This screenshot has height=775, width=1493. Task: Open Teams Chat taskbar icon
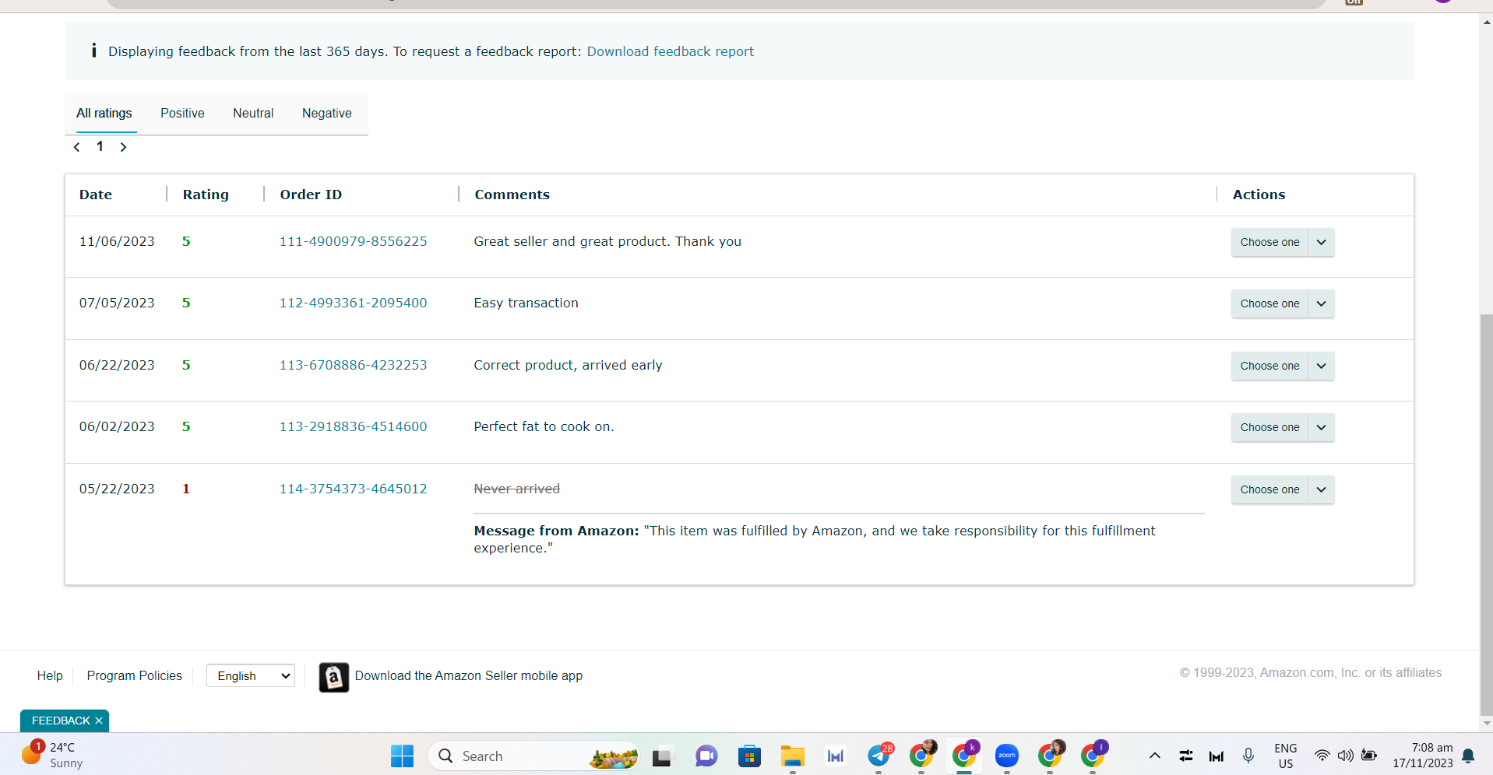pyautogui.click(x=706, y=756)
